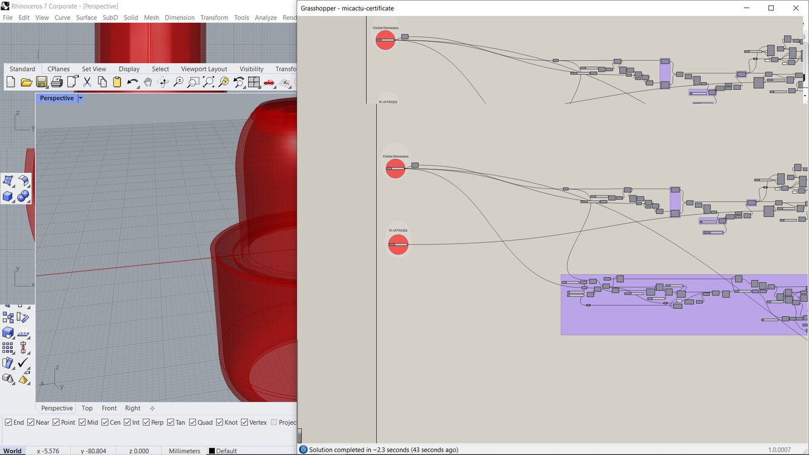Switch to the Front viewport tab
809x455 pixels.
coord(109,408)
